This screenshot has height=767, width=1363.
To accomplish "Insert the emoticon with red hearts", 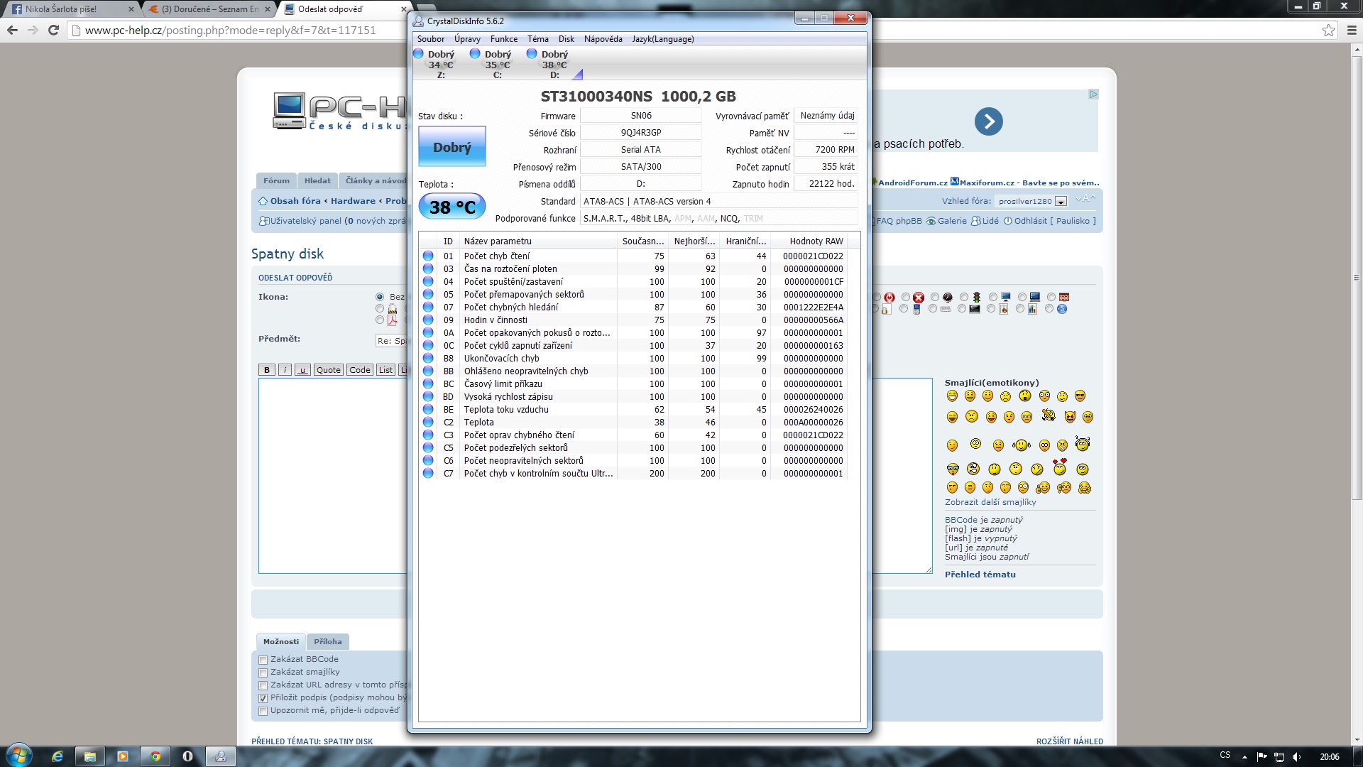I will pos(1060,467).
